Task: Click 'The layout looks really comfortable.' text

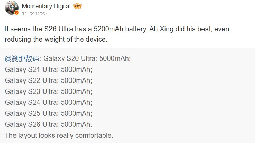Action: [x=59, y=135]
